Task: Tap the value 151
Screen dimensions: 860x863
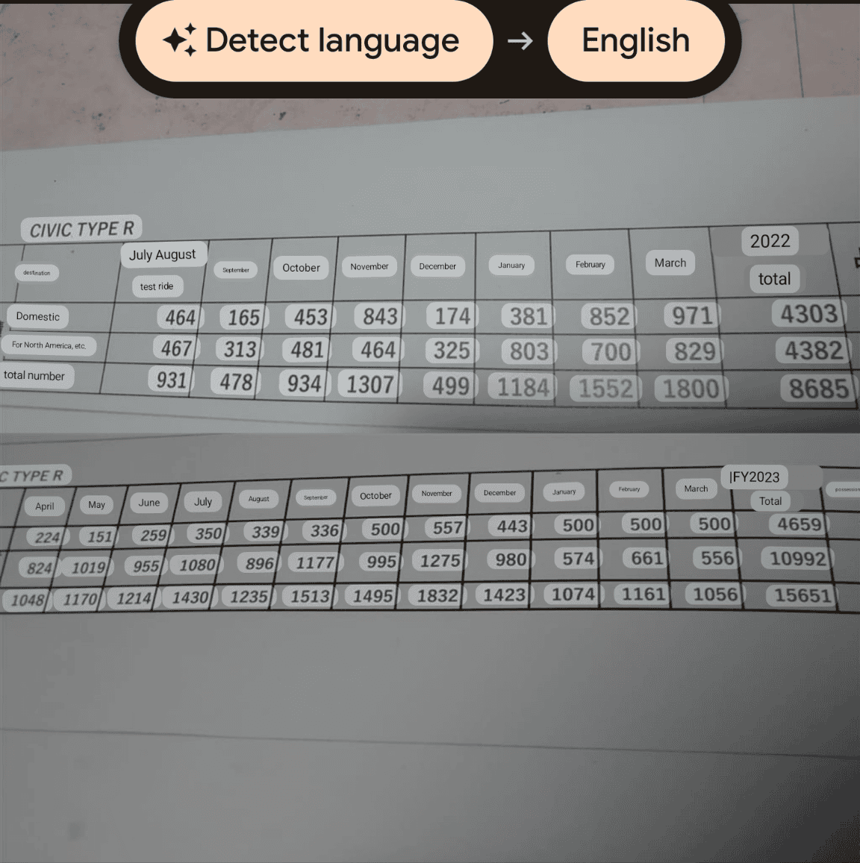Action: coord(99,536)
